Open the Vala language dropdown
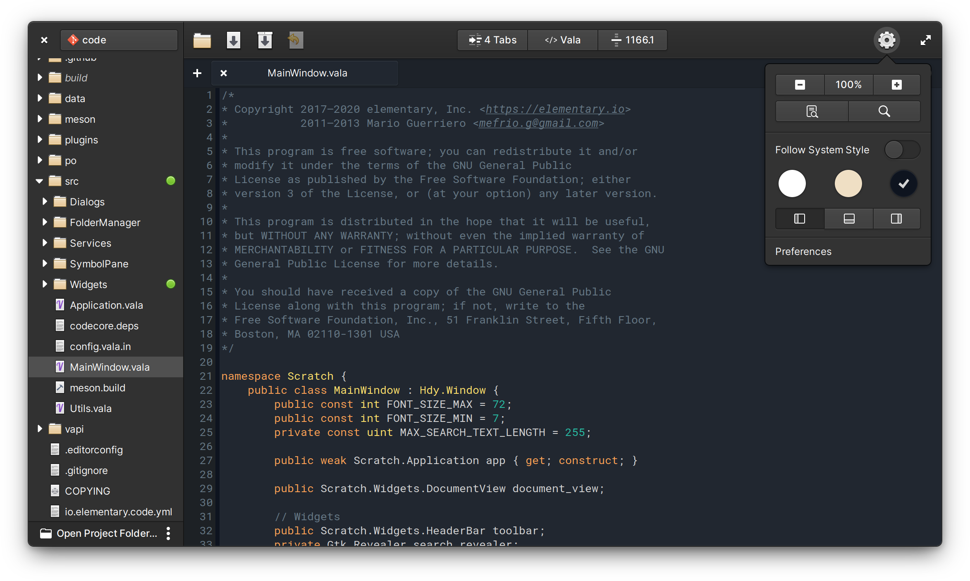970x581 pixels. tap(562, 40)
